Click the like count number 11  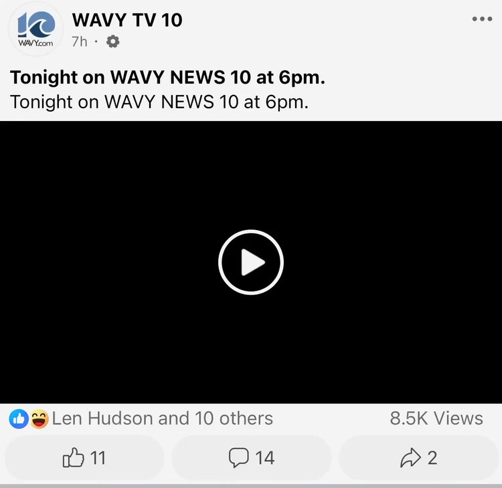click(98, 458)
